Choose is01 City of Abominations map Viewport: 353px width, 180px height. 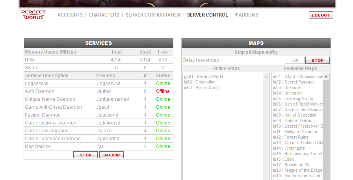[298, 76]
